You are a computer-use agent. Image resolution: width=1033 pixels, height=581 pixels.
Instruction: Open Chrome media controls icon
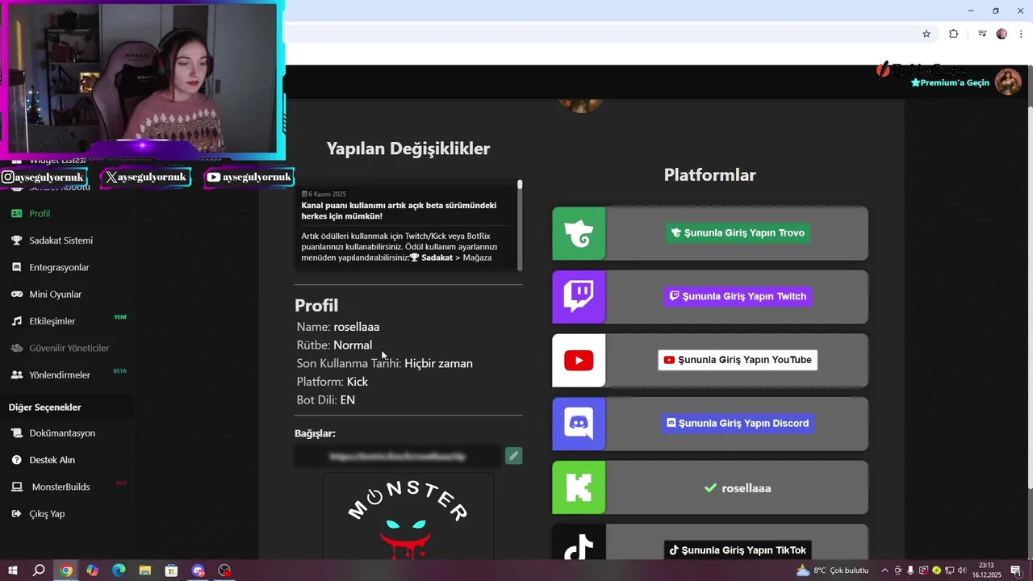coord(982,34)
